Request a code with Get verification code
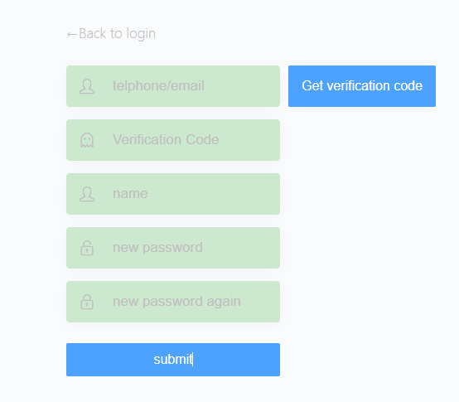The image size is (459, 402). point(362,86)
